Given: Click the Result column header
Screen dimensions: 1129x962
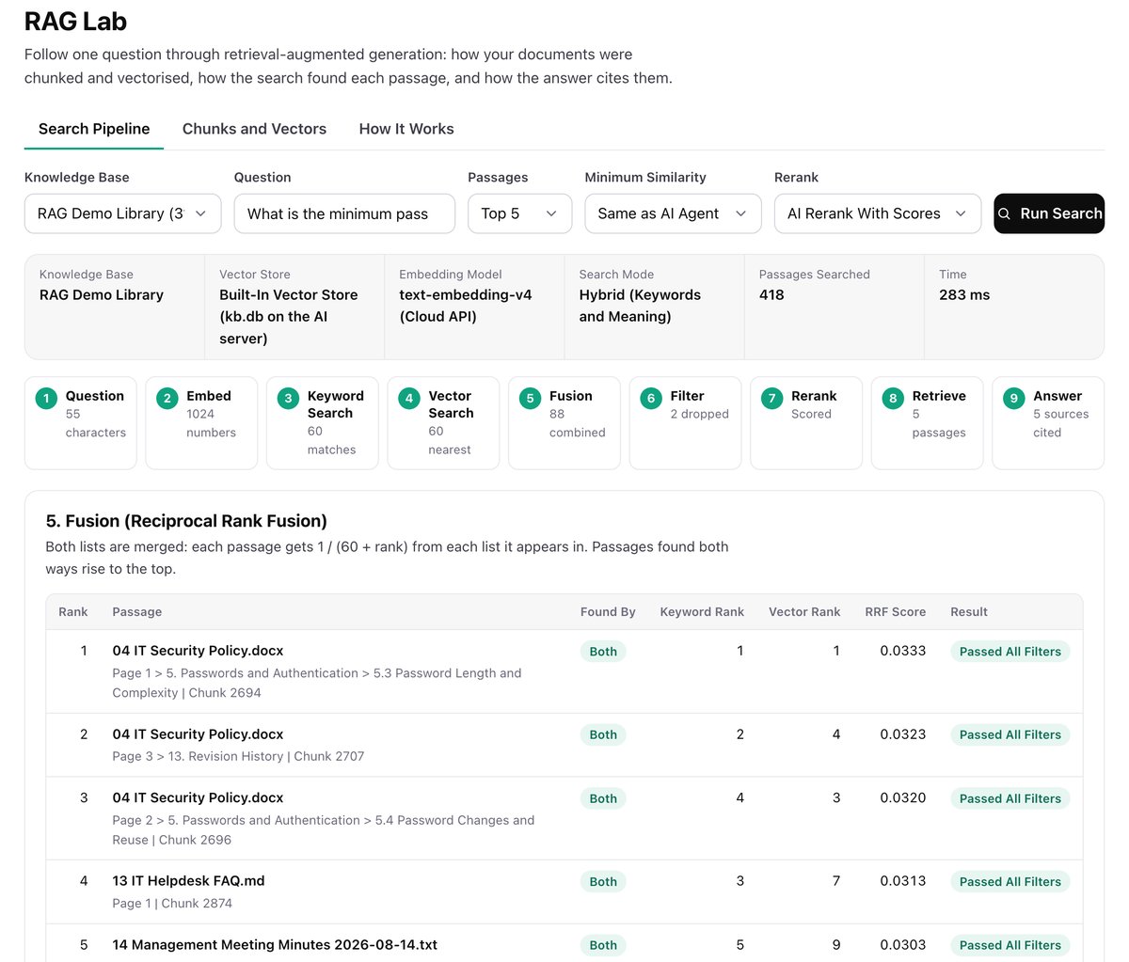Looking at the screenshot, I should [969, 611].
